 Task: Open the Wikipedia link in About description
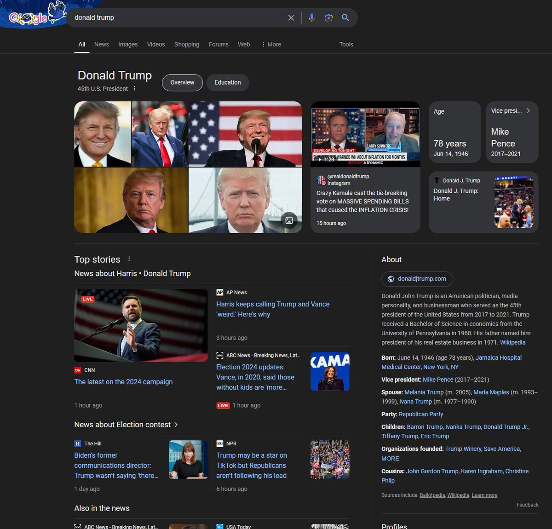[513, 342]
